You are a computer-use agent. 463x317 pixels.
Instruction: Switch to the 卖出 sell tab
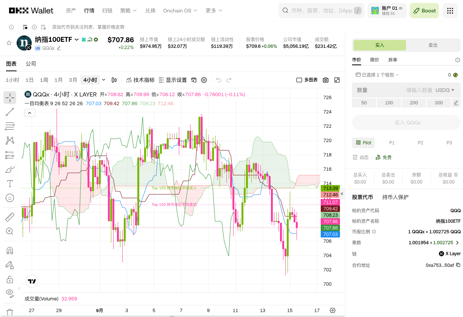[x=433, y=45]
